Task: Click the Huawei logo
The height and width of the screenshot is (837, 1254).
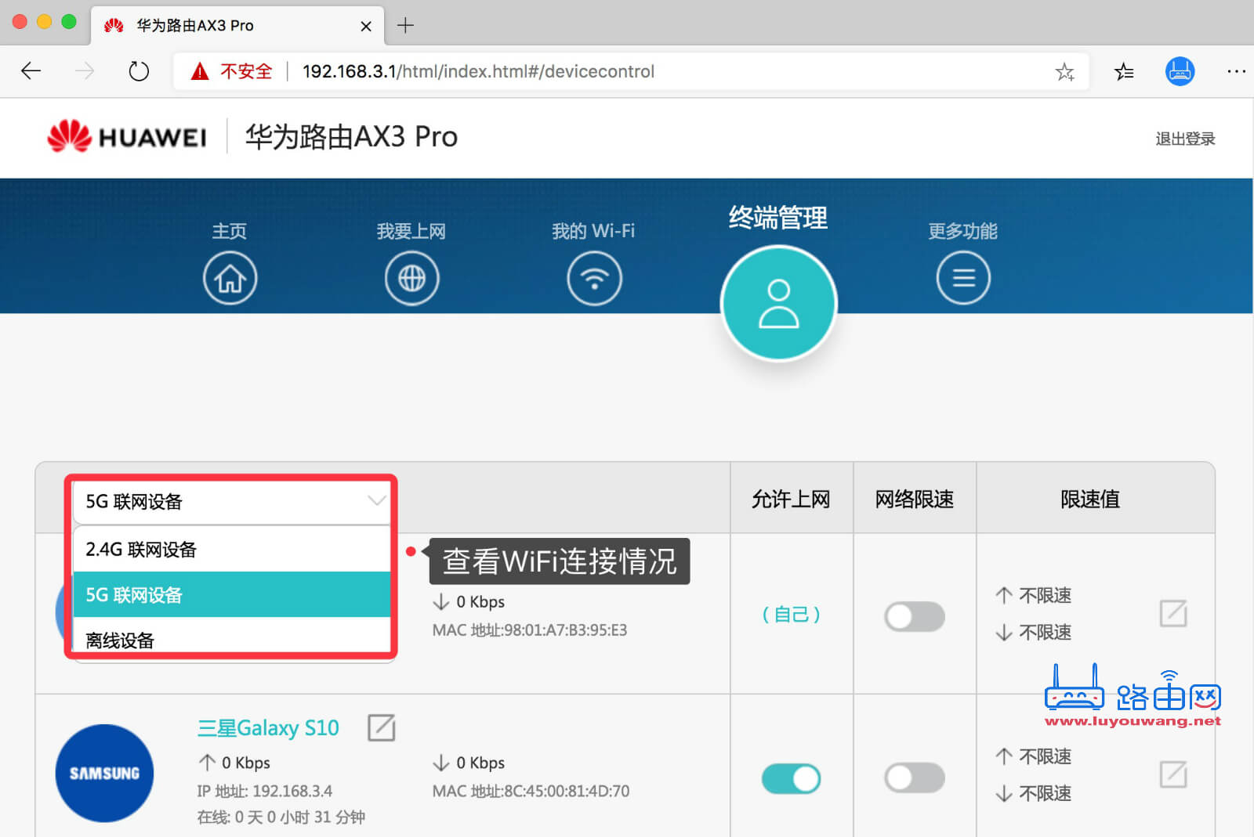Action: (126, 137)
